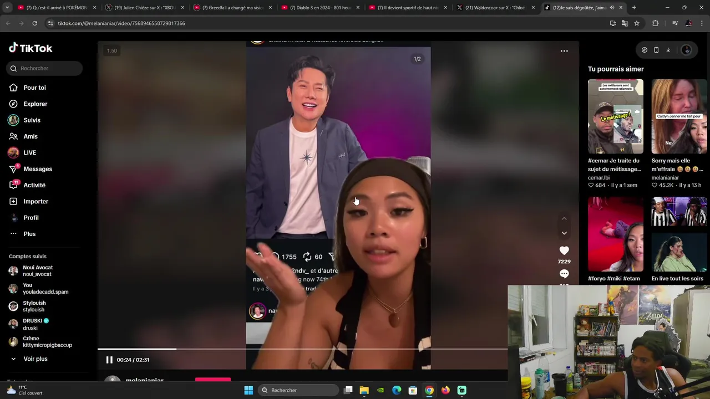Open the weather widget Ciel couvert
The height and width of the screenshot is (399, 710).
(x=24, y=390)
